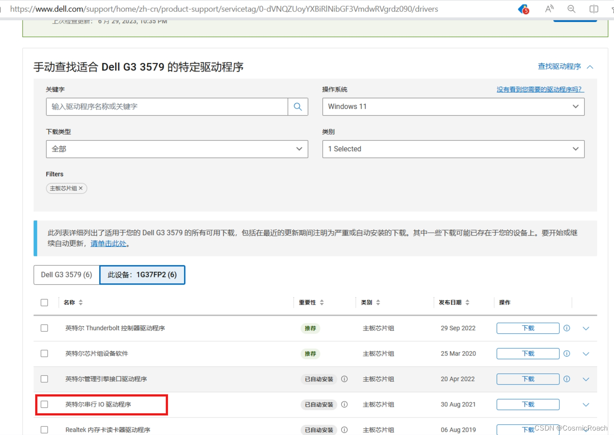This screenshot has height=435, width=614.
Task: Open the 类别 1 Selected dropdown
Action: tap(453, 149)
